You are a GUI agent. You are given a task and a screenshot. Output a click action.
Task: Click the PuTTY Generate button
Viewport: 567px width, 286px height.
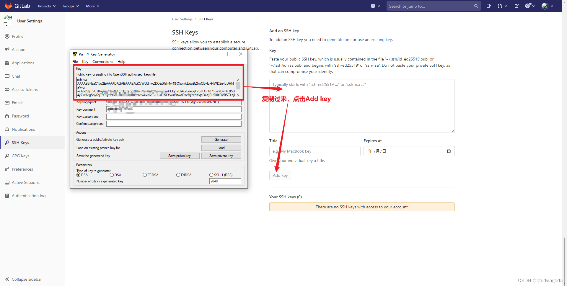(221, 140)
